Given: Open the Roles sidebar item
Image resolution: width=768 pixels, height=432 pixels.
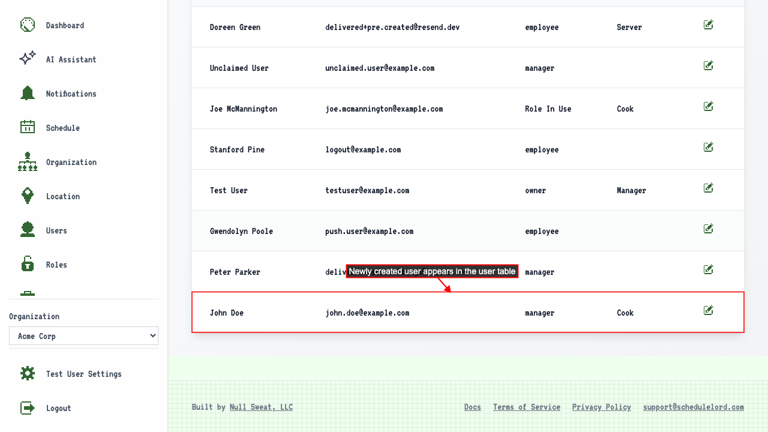Looking at the screenshot, I should tap(56, 265).
